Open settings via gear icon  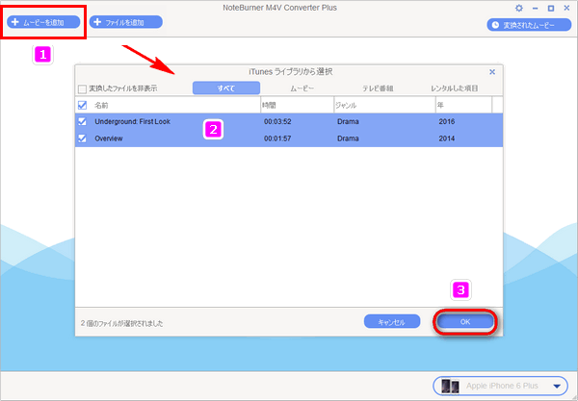(x=518, y=8)
